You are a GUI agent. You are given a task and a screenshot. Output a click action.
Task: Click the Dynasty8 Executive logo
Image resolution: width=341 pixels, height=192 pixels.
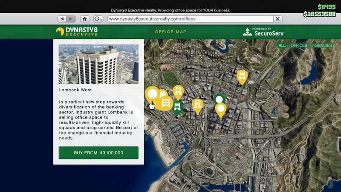click(x=77, y=32)
